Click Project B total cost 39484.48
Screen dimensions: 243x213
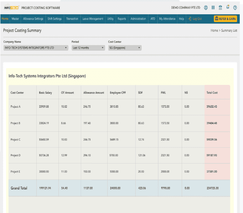pyautogui.click(x=212, y=123)
